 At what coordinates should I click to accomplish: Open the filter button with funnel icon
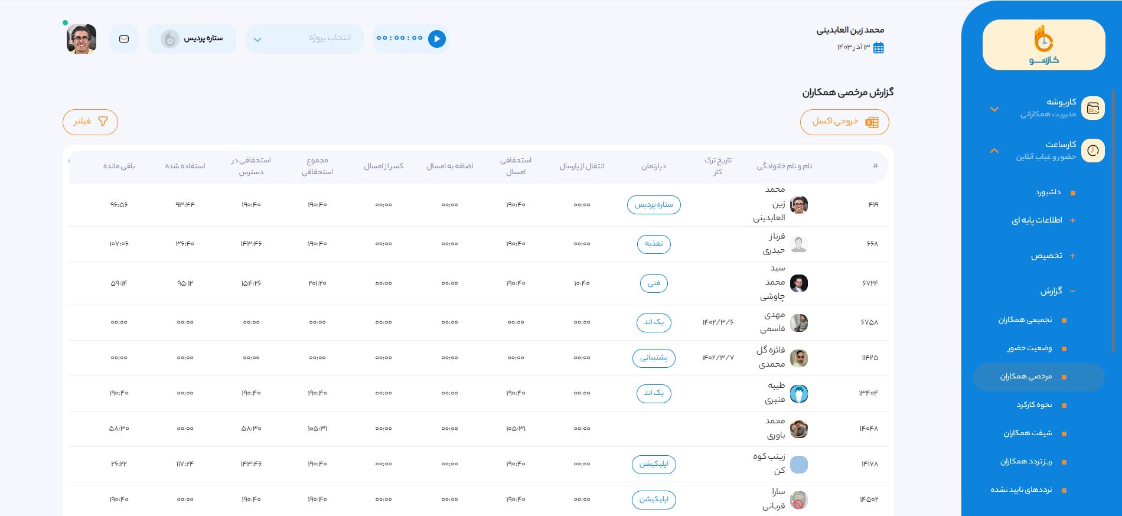[90, 122]
